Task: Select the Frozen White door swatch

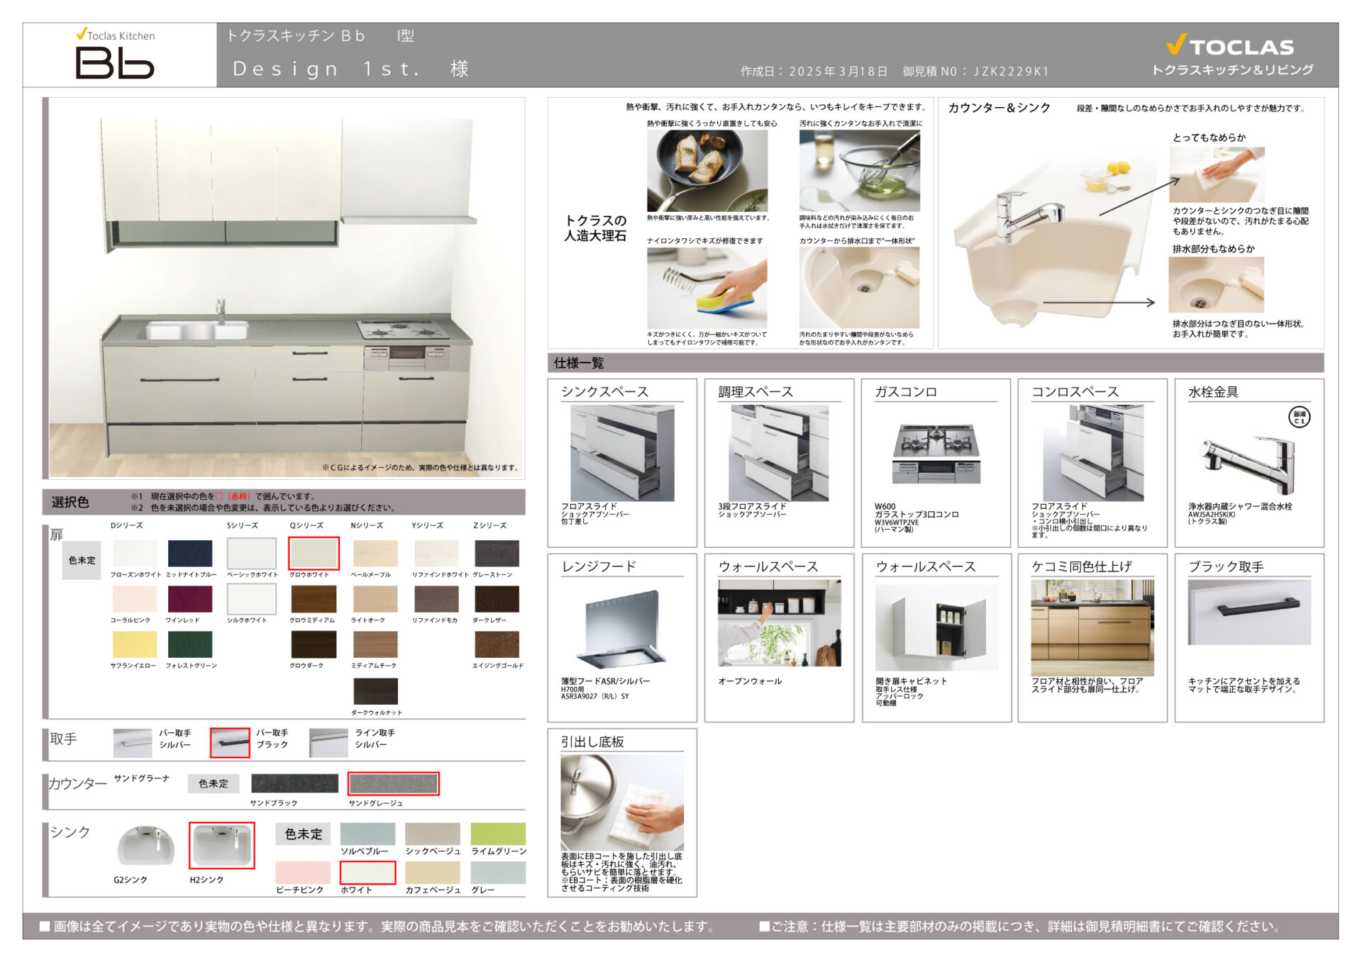Action: click(x=134, y=553)
